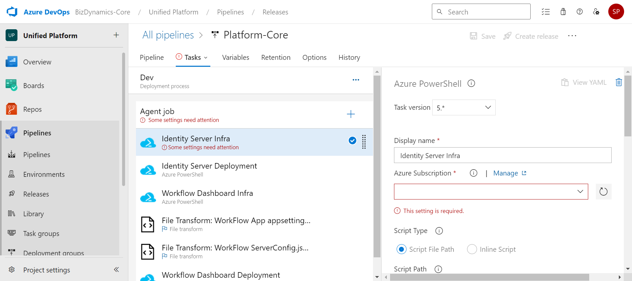Viewport: 632px width, 281px height.
Task: Show info for Script Path
Action: pyautogui.click(x=438, y=269)
